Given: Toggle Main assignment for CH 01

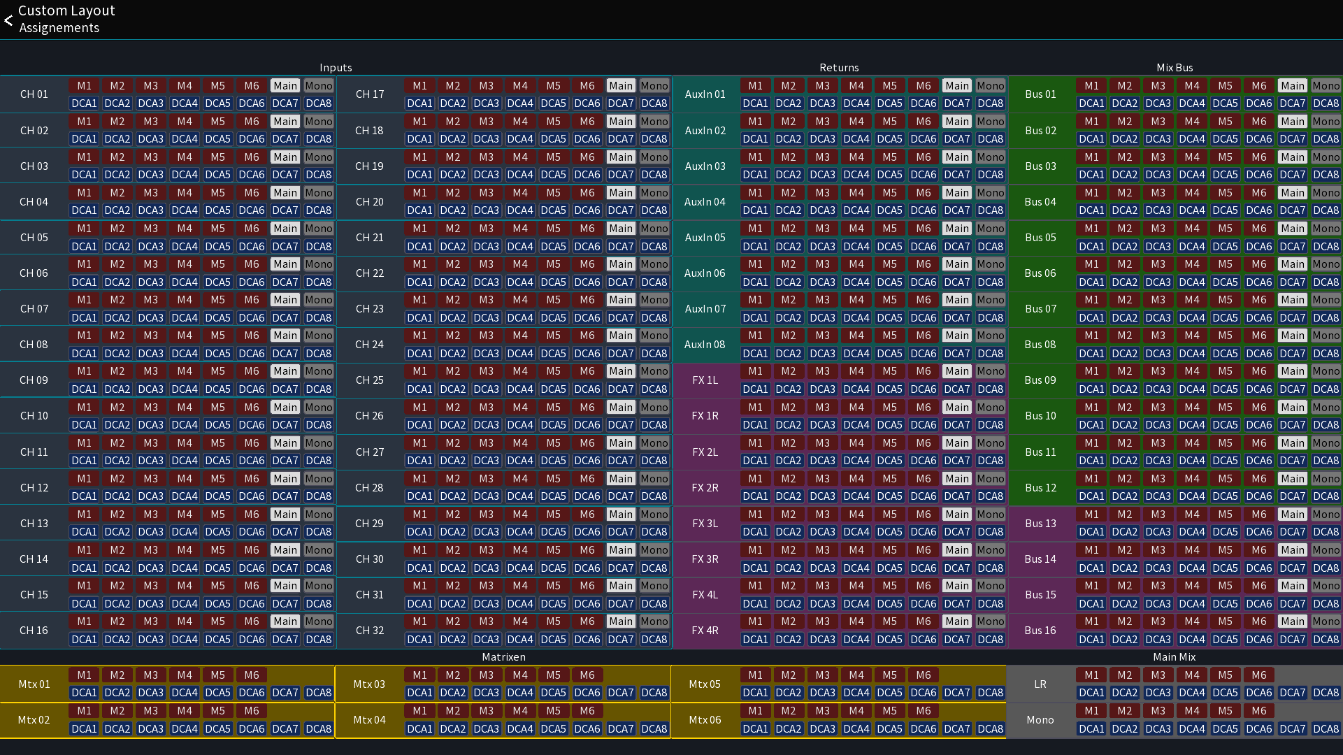Looking at the screenshot, I should coord(285,86).
